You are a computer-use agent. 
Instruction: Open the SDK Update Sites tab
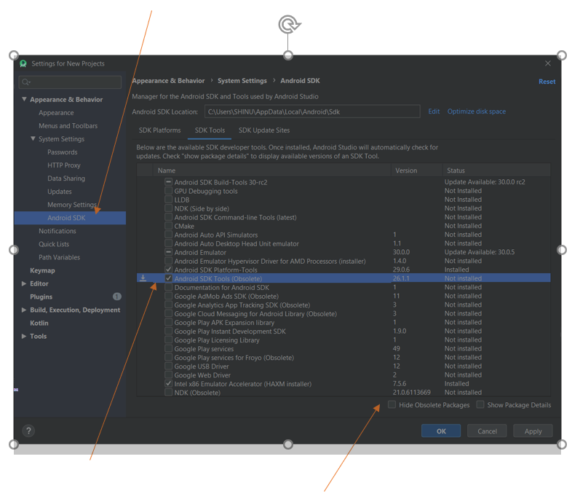click(x=264, y=130)
